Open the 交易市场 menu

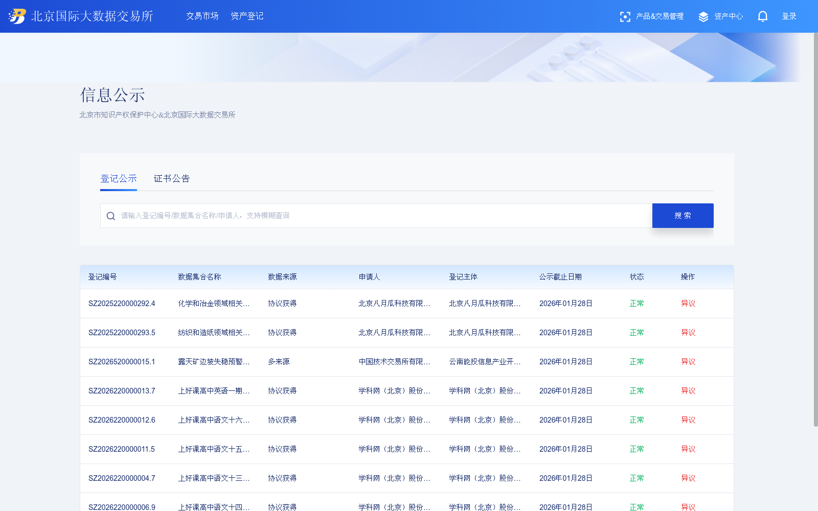click(x=202, y=16)
